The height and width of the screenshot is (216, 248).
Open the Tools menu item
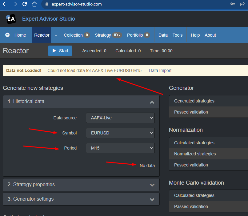pos(178,35)
